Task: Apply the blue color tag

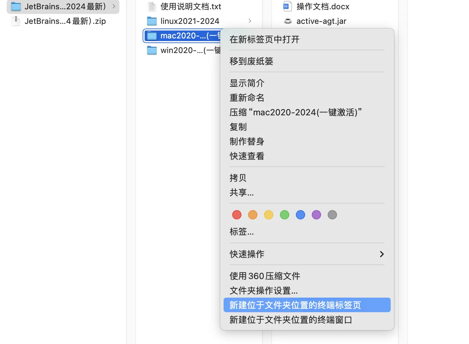Action: [x=301, y=215]
